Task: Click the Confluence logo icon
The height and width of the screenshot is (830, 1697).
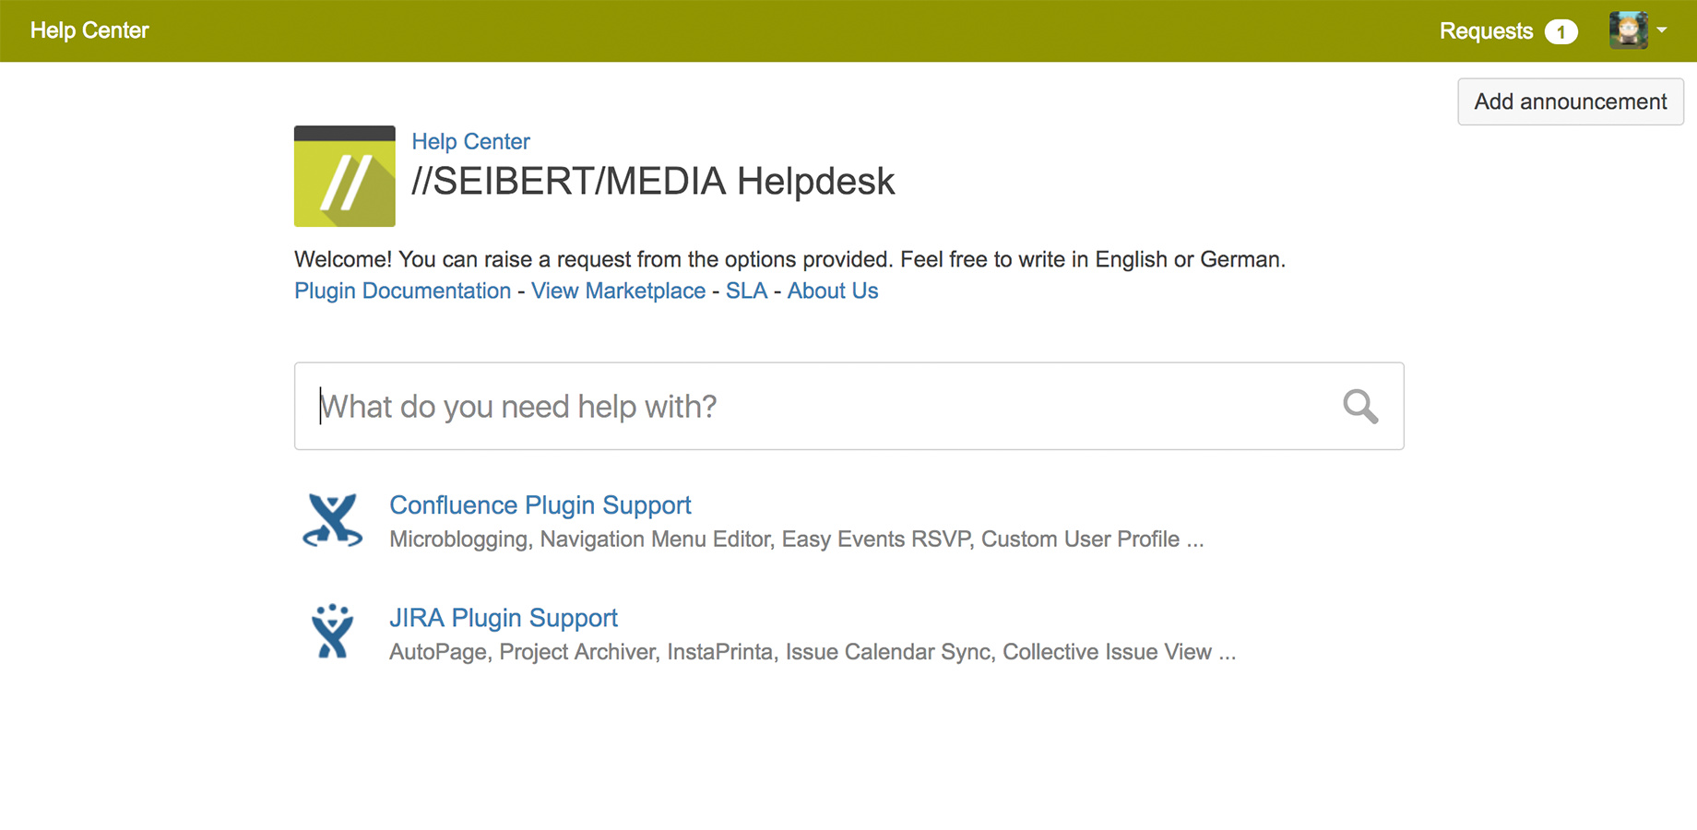Action: pyautogui.click(x=332, y=521)
